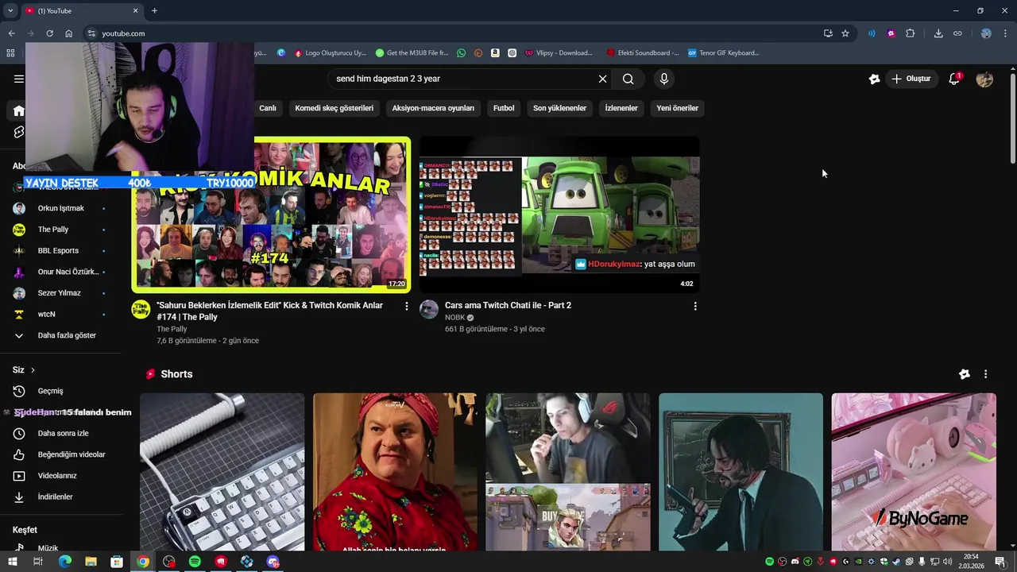
Task: Select the Komedi skeç gösterileri chip
Action: point(334,108)
